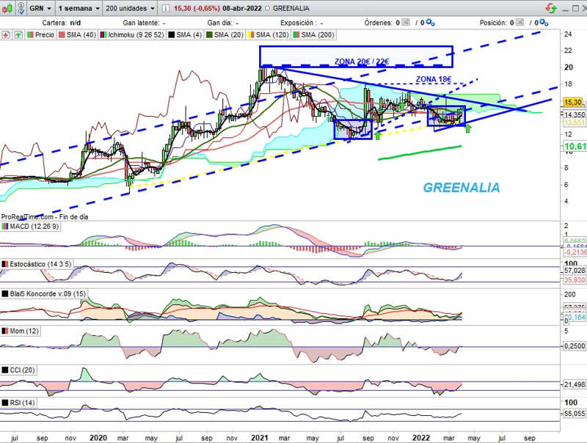Click the 2021 label on time axis
Viewport: 587px width, 443px height.
tap(260, 438)
